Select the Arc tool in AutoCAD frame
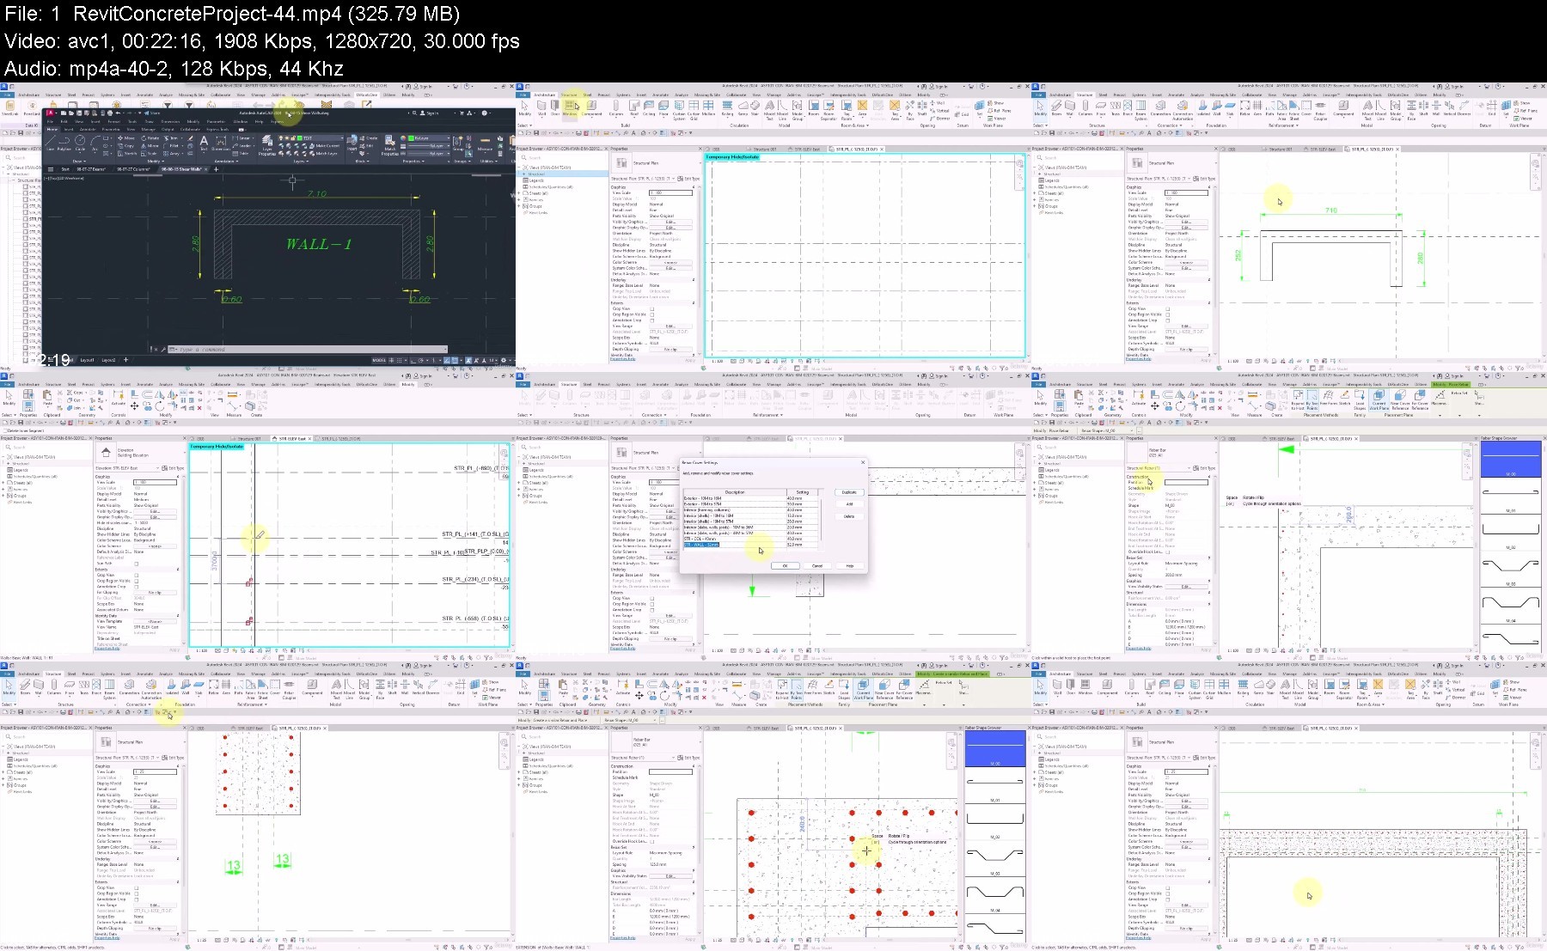This screenshot has width=1547, height=951. (x=95, y=142)
